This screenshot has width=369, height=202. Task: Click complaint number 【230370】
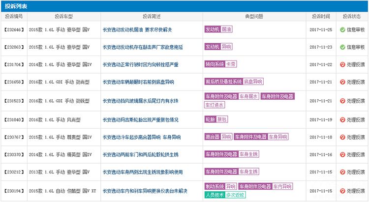(x=14, y=154)
